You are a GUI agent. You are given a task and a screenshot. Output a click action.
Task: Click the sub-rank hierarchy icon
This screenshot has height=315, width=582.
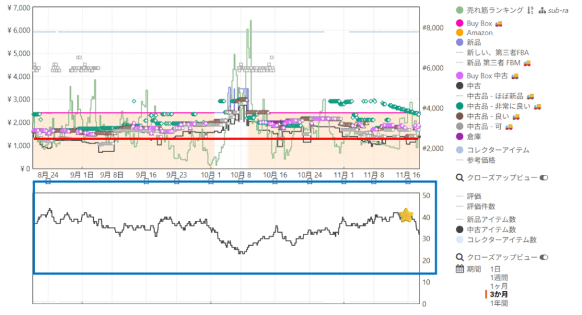click(542, 10)
